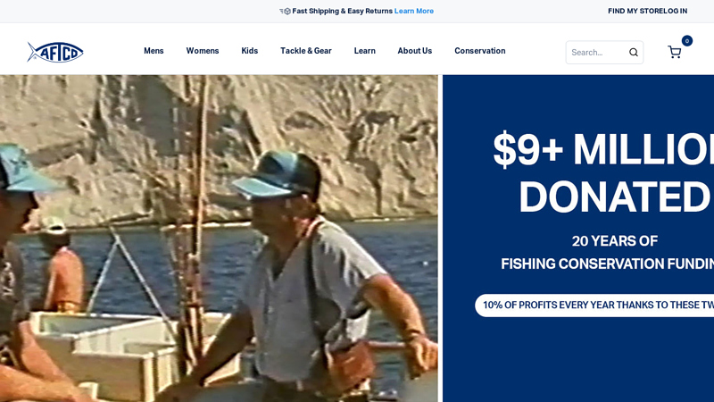
Task: Click the AFTCO fish logo
Action: click(x=55, y=52)
